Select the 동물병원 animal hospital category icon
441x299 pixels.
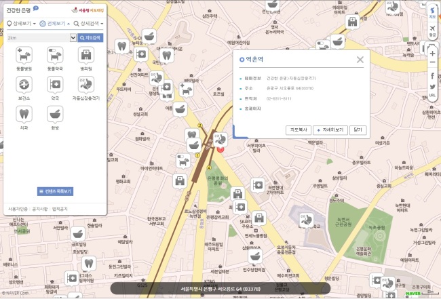24,55
